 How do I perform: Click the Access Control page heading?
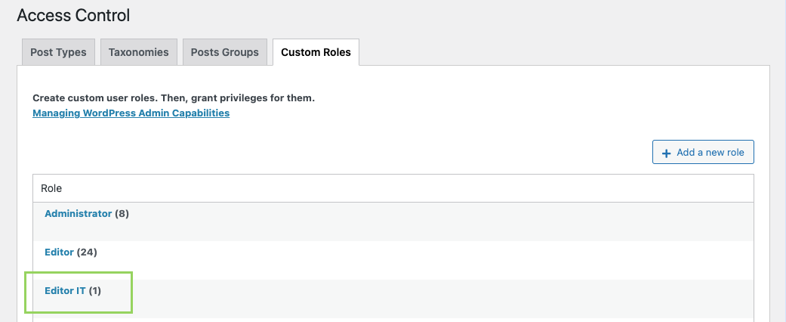73,16
